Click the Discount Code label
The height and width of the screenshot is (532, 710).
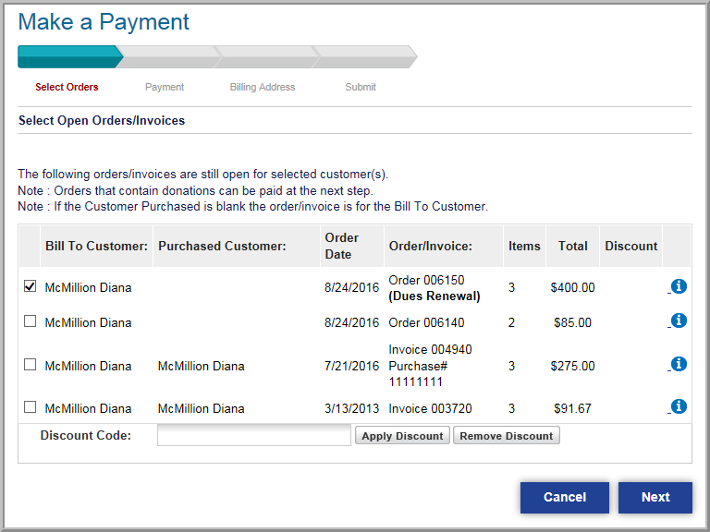[86, 435]
